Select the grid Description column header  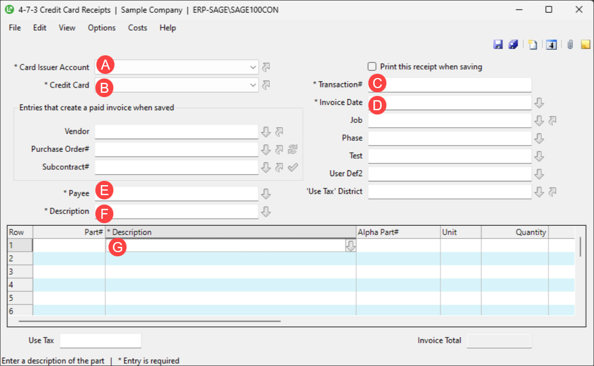(x=230, y=232)
